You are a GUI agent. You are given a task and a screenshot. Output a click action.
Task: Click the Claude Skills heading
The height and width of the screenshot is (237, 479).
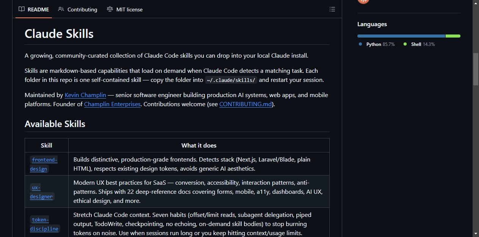[x=59, y=34]
